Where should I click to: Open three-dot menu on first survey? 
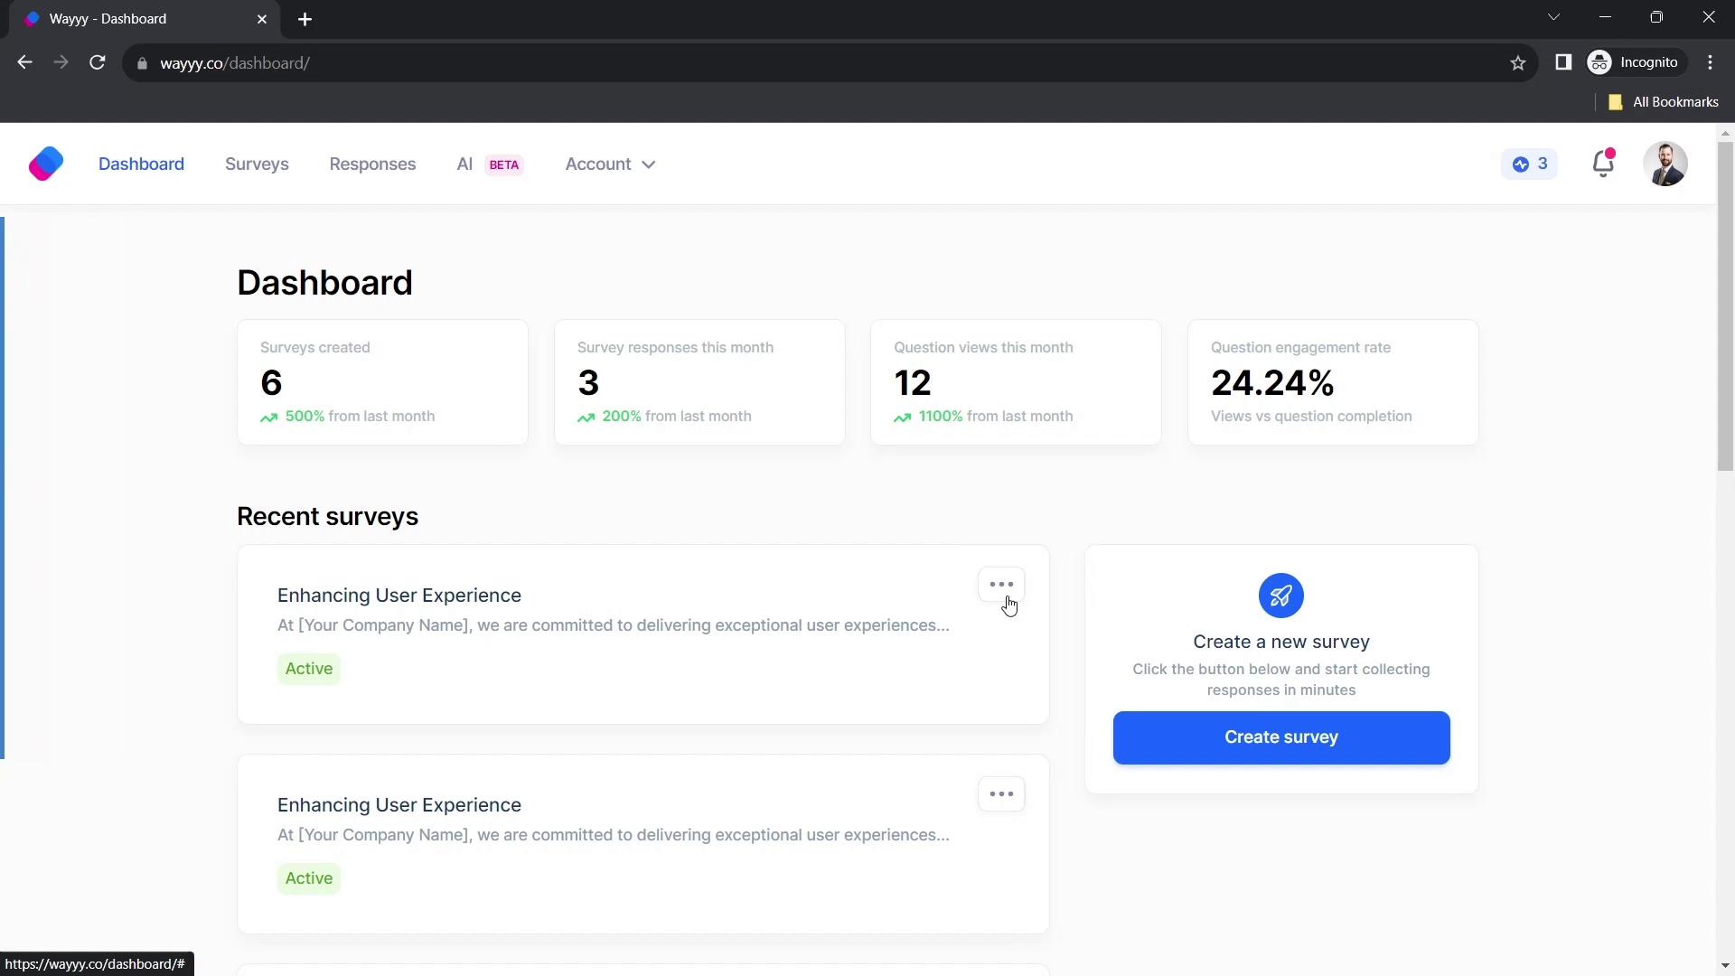point(1001,584)
